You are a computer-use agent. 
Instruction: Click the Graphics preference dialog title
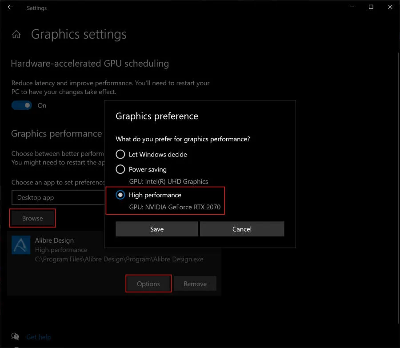click(157, 116)
